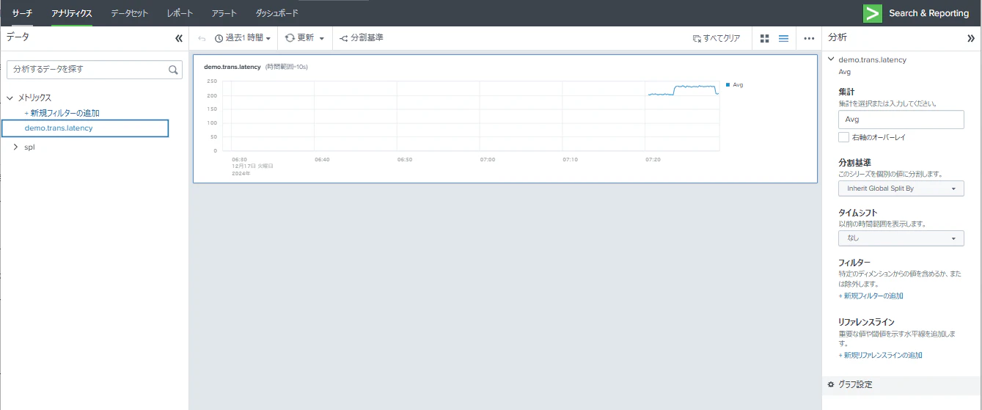982x410 pixels.
Task: Collapse the 分析 panel with double chevron
Action: click(x=971, y=38)
